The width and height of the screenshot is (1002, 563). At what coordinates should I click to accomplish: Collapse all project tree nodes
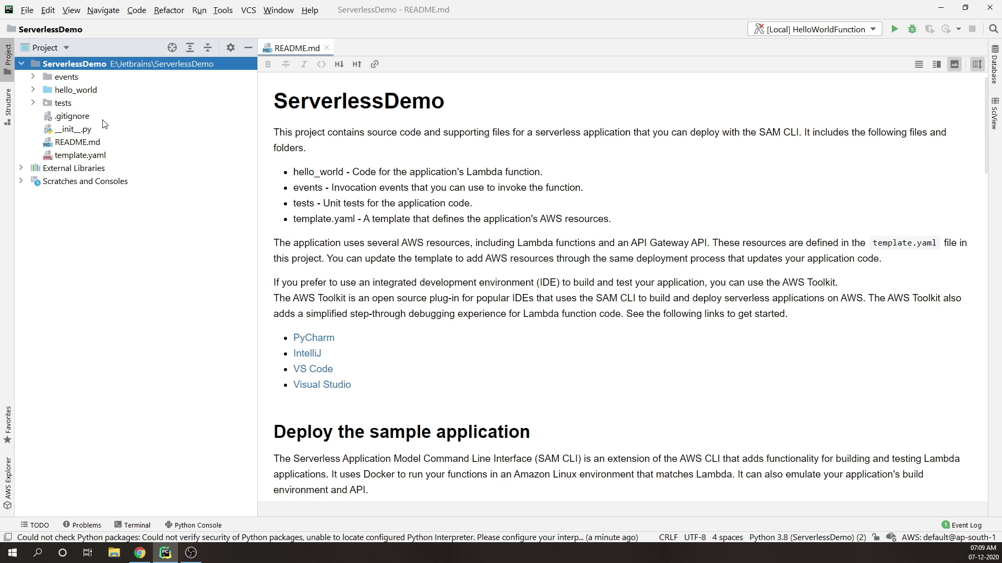tap(208, 47)
